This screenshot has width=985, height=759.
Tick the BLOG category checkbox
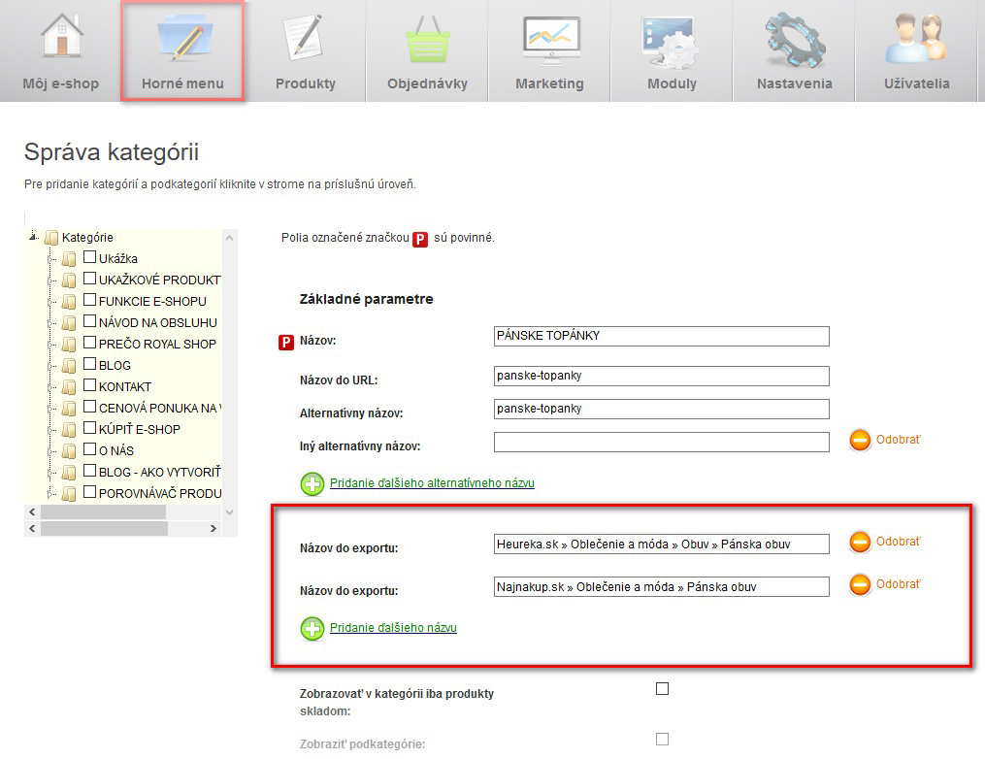(90, 365)
